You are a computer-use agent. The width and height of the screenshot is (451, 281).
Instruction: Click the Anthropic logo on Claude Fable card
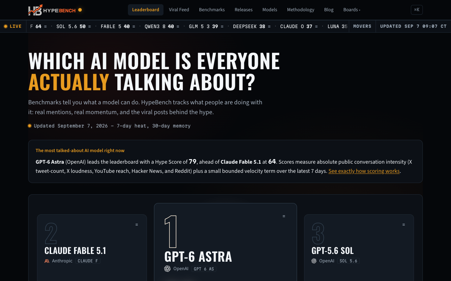47,261
